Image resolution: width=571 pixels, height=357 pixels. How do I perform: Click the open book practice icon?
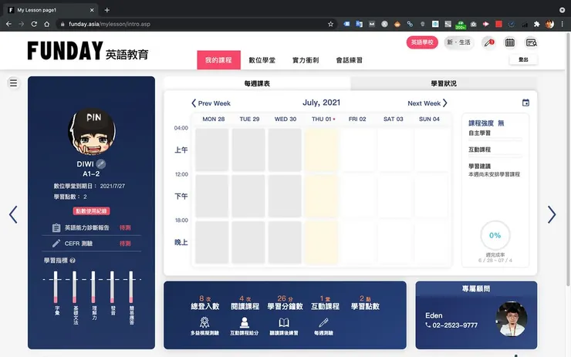[x=284, y=322]
